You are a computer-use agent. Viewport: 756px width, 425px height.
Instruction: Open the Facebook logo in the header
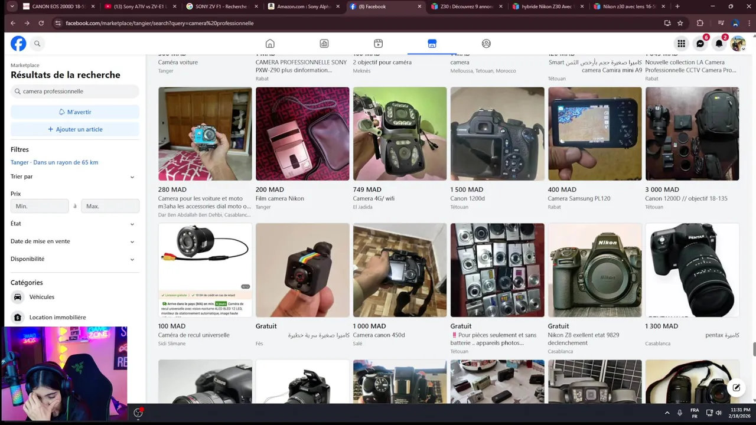click(18, 44)
